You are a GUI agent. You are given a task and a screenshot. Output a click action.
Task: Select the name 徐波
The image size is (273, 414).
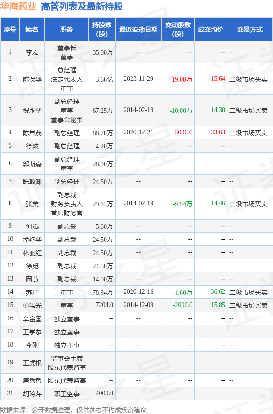32,146
